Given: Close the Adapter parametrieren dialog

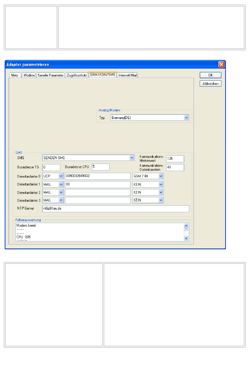Looking at the screenshot, I should click(221, 64).
